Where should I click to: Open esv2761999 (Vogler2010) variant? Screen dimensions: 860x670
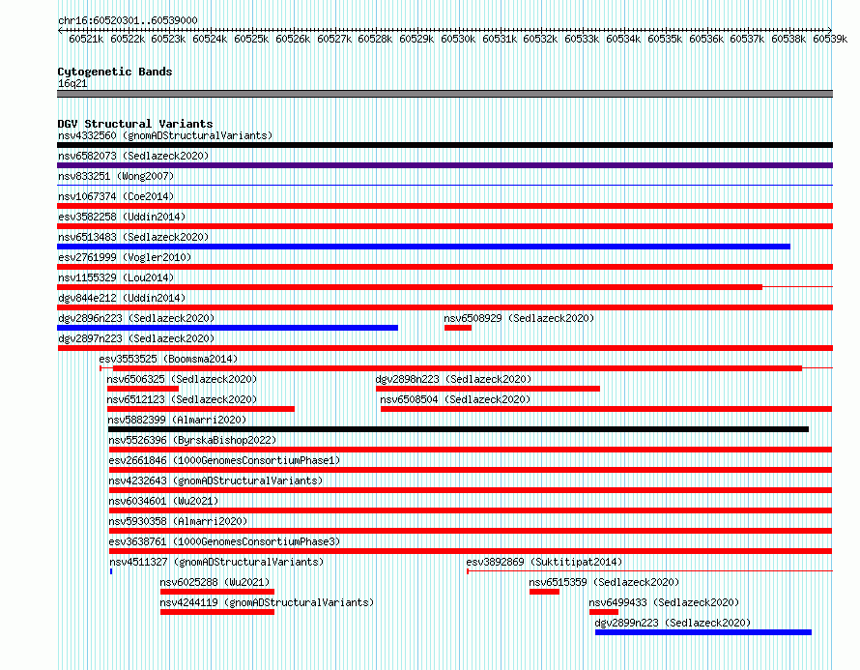coord(125,257)
